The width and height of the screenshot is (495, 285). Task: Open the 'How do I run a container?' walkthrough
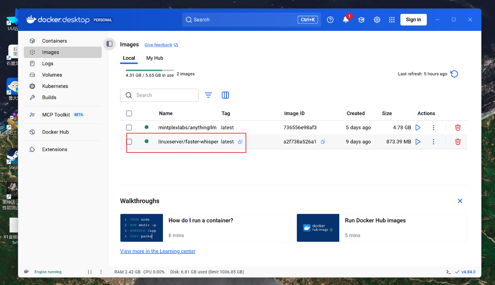point(206,228)
